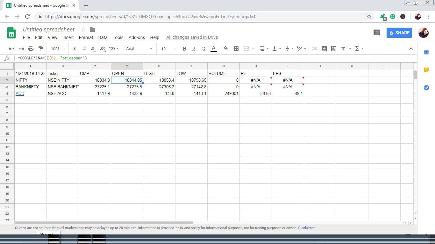
Task: Toggle italic formatting
Action: click(x=194, y=49)
